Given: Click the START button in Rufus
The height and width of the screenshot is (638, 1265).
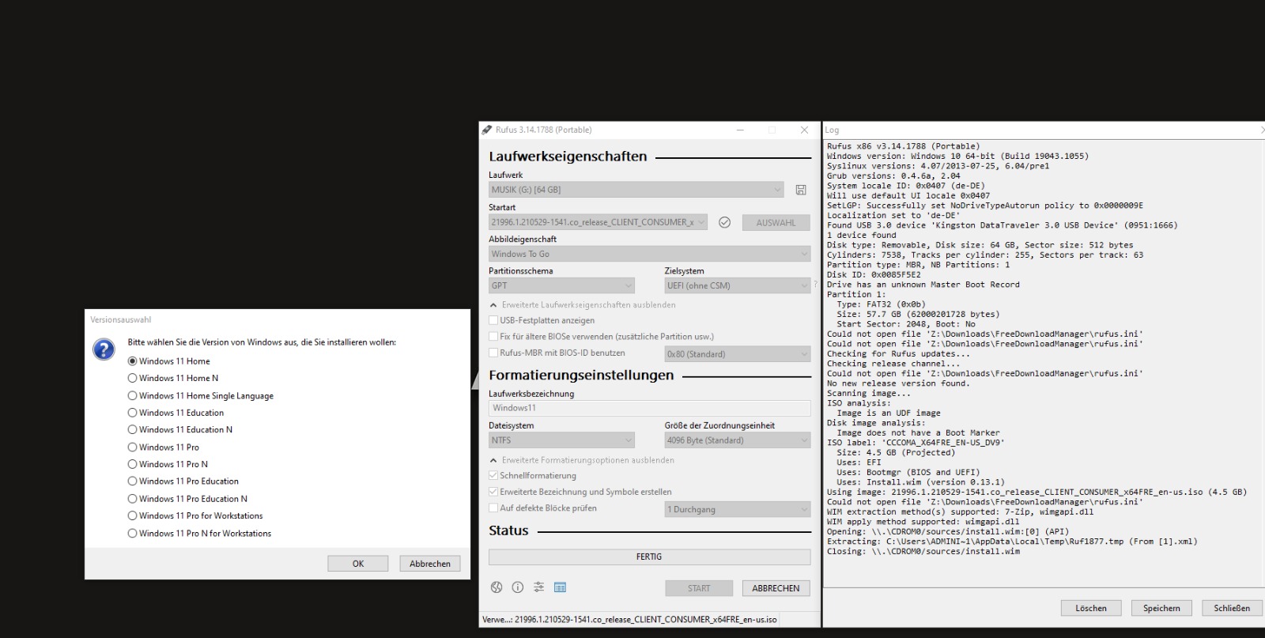Looking at the screenshot, I should point(699,588).
